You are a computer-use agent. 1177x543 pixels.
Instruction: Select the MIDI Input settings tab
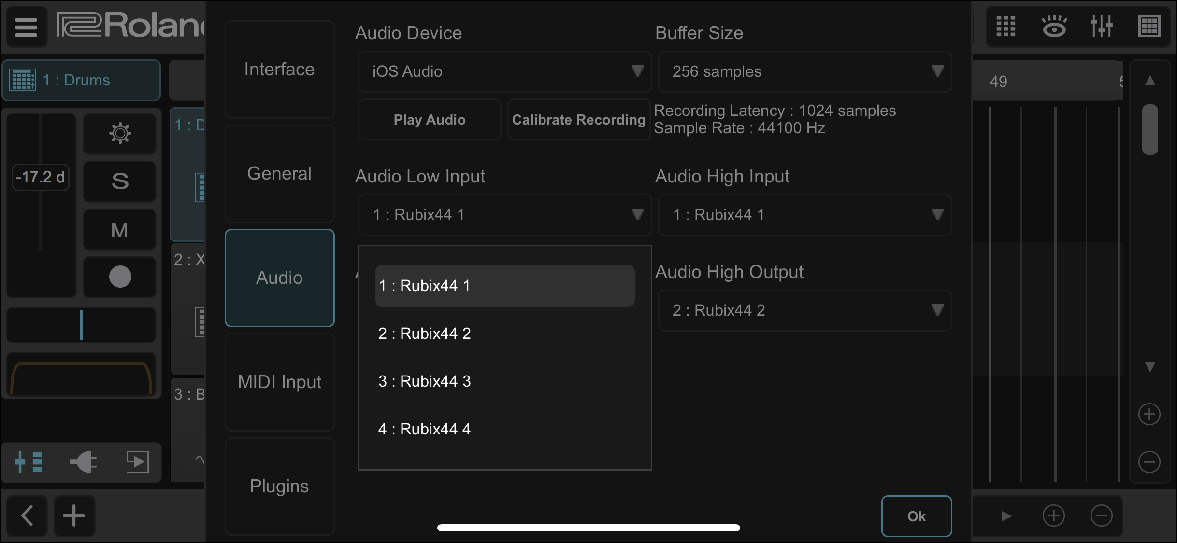point(280,382)
